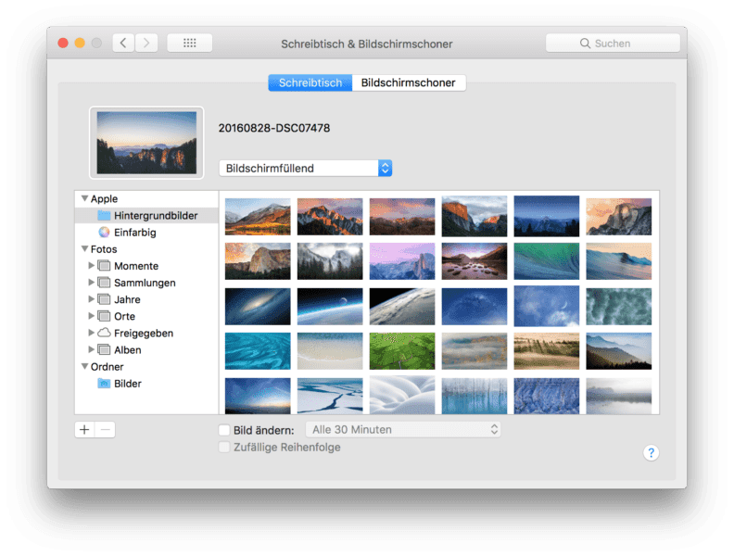The height and width of the screenshot is (556, 734).
Task: Go forward with the right chevron button
Action: pos(146,43)
